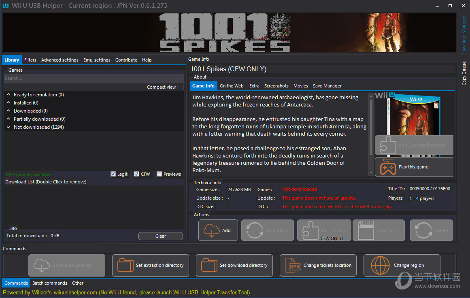Click the Set extraction directory label
The height and width of the screenshot is (298, 470).
[160, 265]
